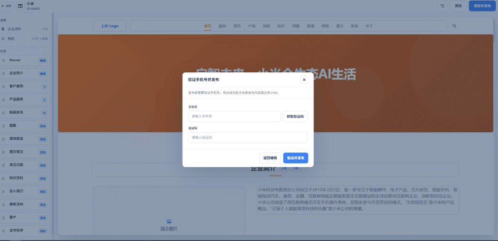Image resolution: width=498 pixels, height=241 pixels.
Task: Select the 知识 navigation tab
Action: click(281, 26)
